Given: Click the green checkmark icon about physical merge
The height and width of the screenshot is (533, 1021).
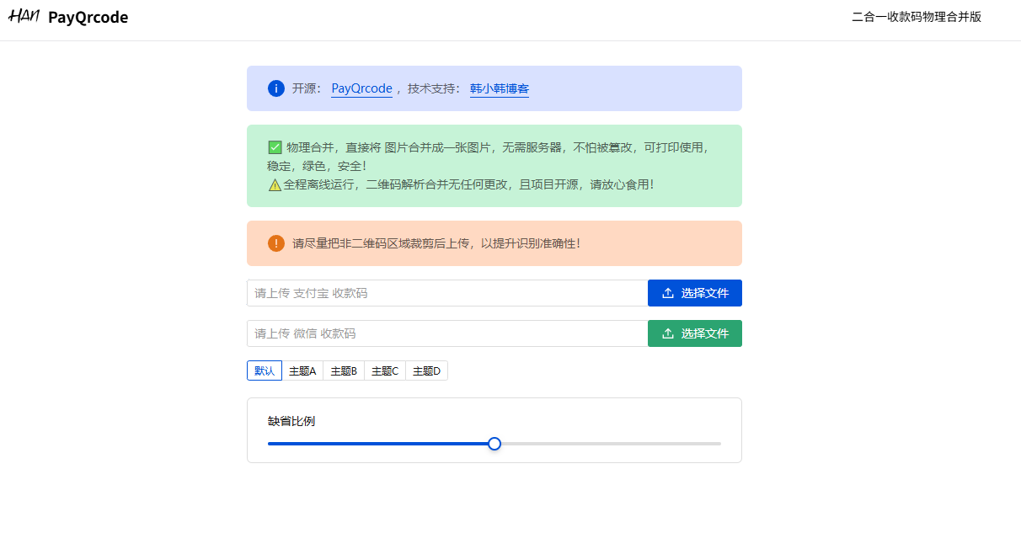Looking at the screenshot, I should pos(275,147).
